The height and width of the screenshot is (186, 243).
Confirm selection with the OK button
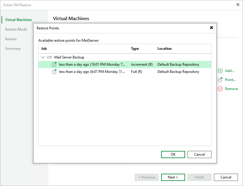click(173, 154)
